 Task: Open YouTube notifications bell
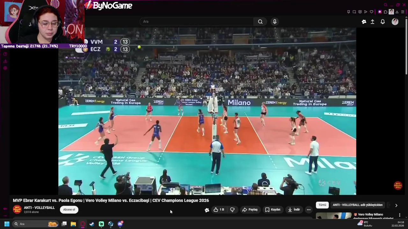[x=383, y=22]
